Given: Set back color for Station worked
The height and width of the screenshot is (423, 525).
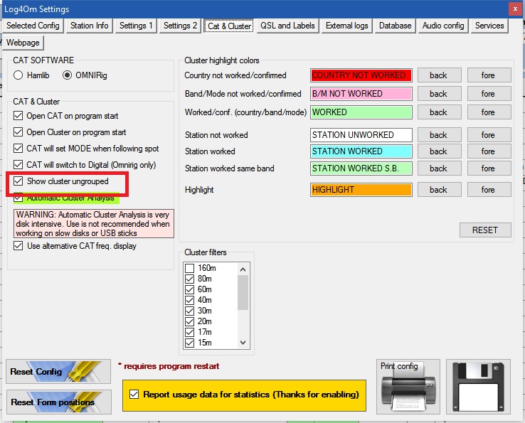Looking at the screenshot, I should pyautogui.click(x=440, y=151).
